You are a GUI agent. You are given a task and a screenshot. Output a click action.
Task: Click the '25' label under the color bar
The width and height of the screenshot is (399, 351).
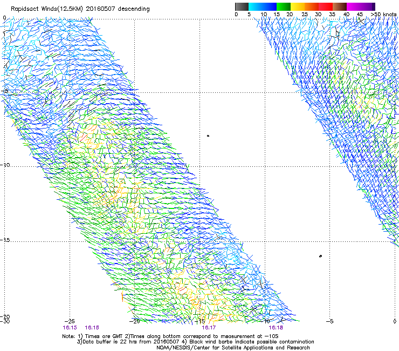pyautogui.click(x=305, y=15)
